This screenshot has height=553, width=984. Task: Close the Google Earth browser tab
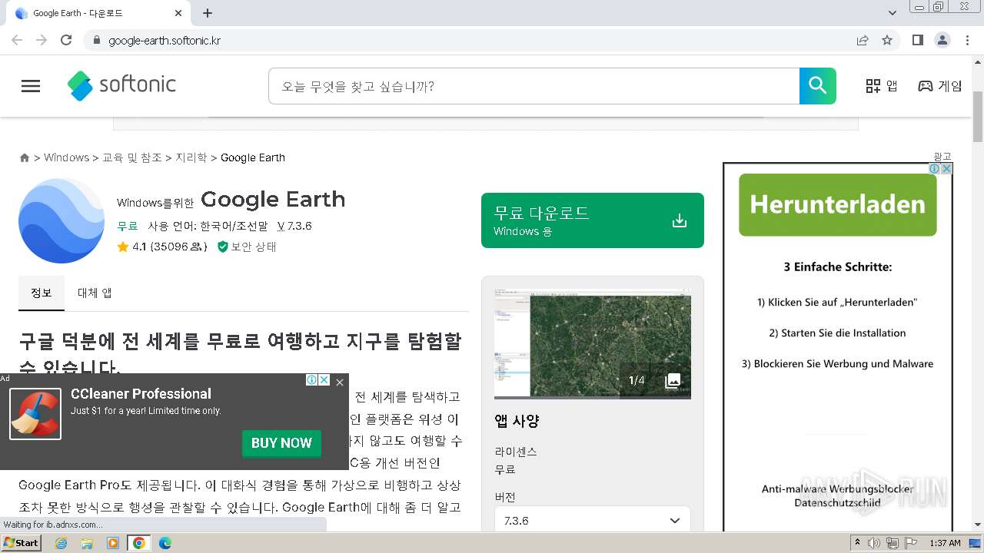click(x=178, y=13)
